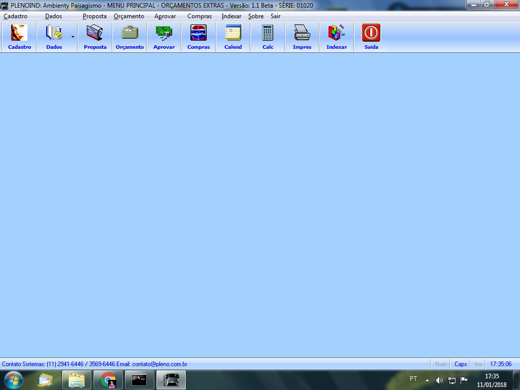The height and width of the screenshot is (390, 520).
Task: Open the Cadastro menu
Action: click(x=15, y=16)
